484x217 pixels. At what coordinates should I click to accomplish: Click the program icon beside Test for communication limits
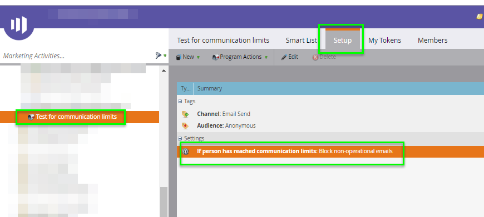coord(31,117)
